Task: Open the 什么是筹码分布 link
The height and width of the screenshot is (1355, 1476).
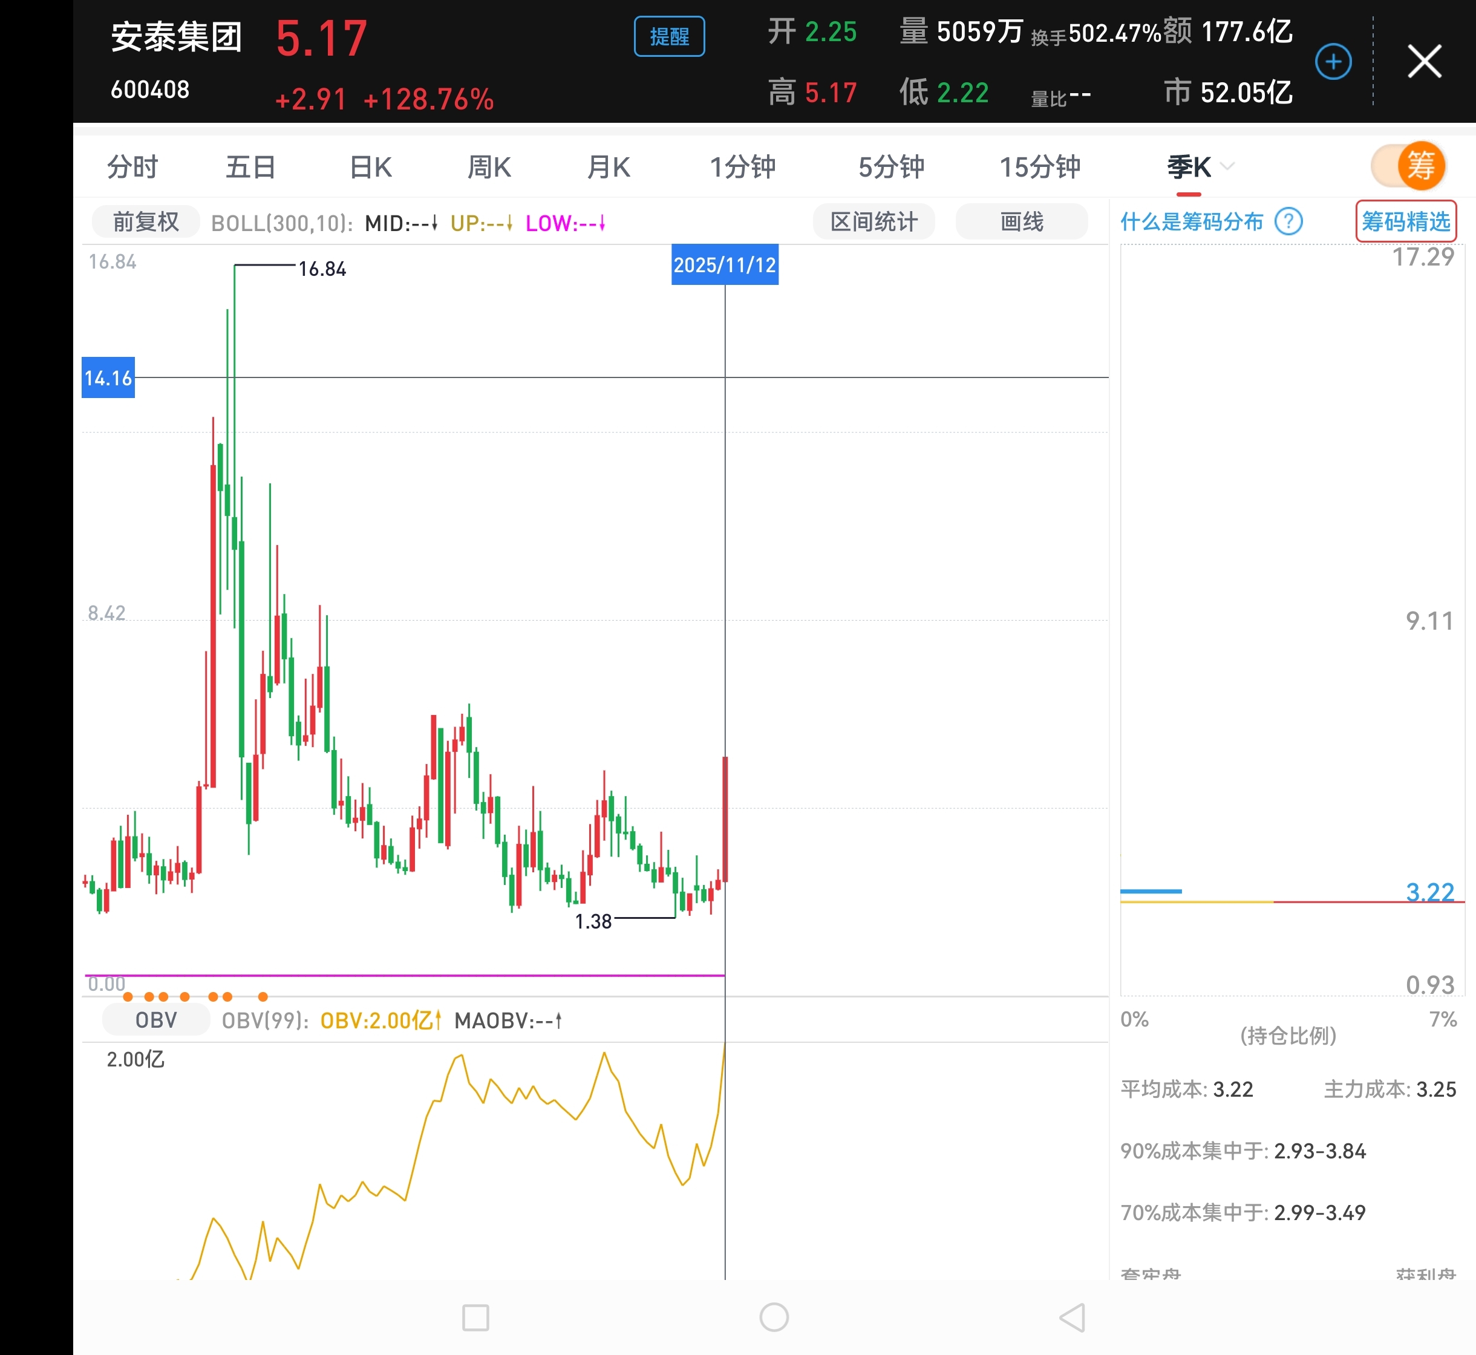Action: coord(1190,221)
